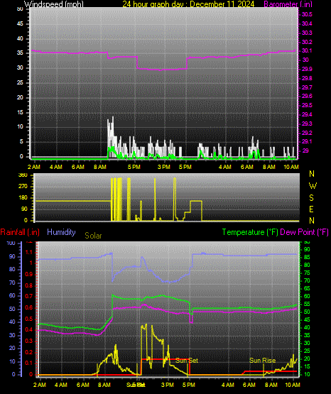331x394 pixels.
Task: Click the blue Humidity legend label
Action: [x=61, y=232]
